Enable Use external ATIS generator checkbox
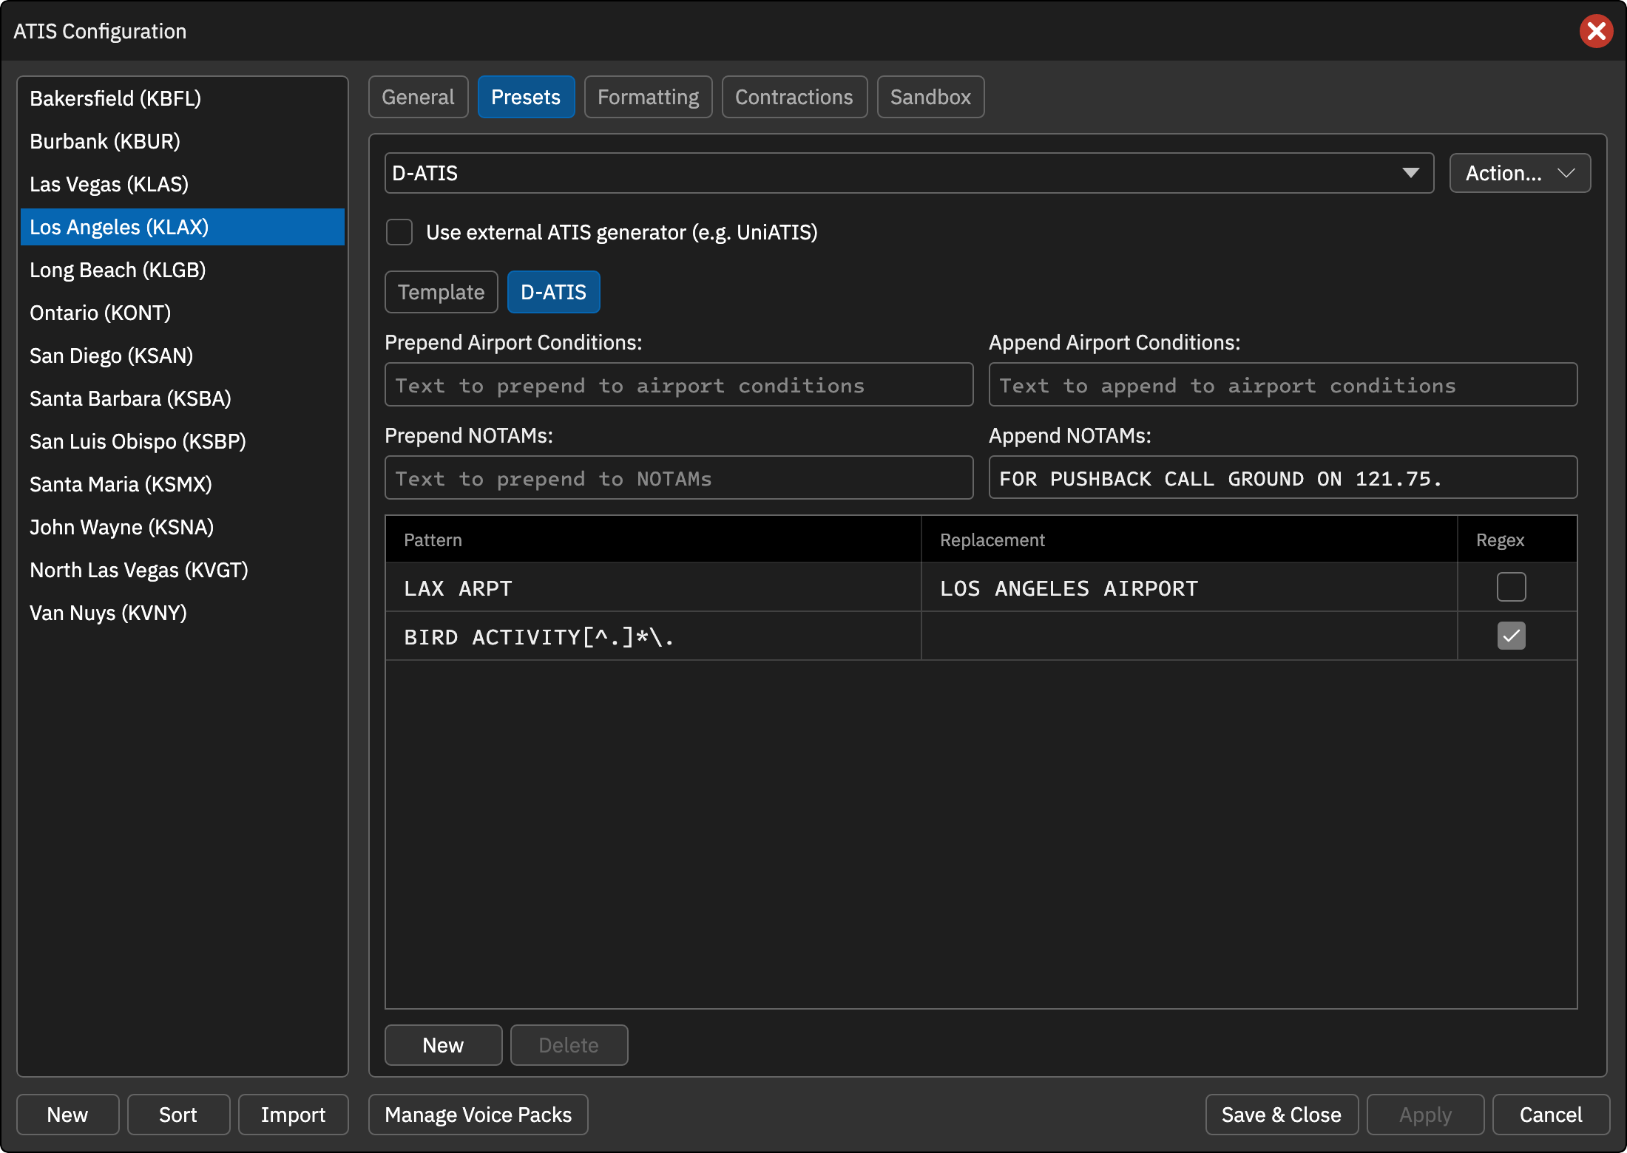The width and height of the screenshot is (1627, 1153). coord(399,232)
